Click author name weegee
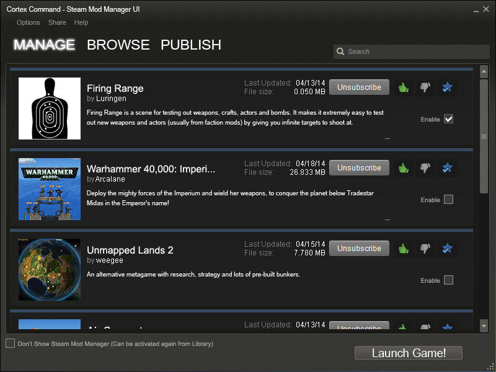Screen dimensions: 496x372 pyautogui.click(x=110, y=260)
